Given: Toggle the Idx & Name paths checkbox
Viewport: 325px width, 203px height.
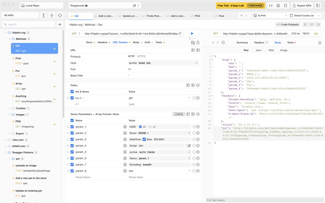Looking at the screenshot, I should pos(72,92).
